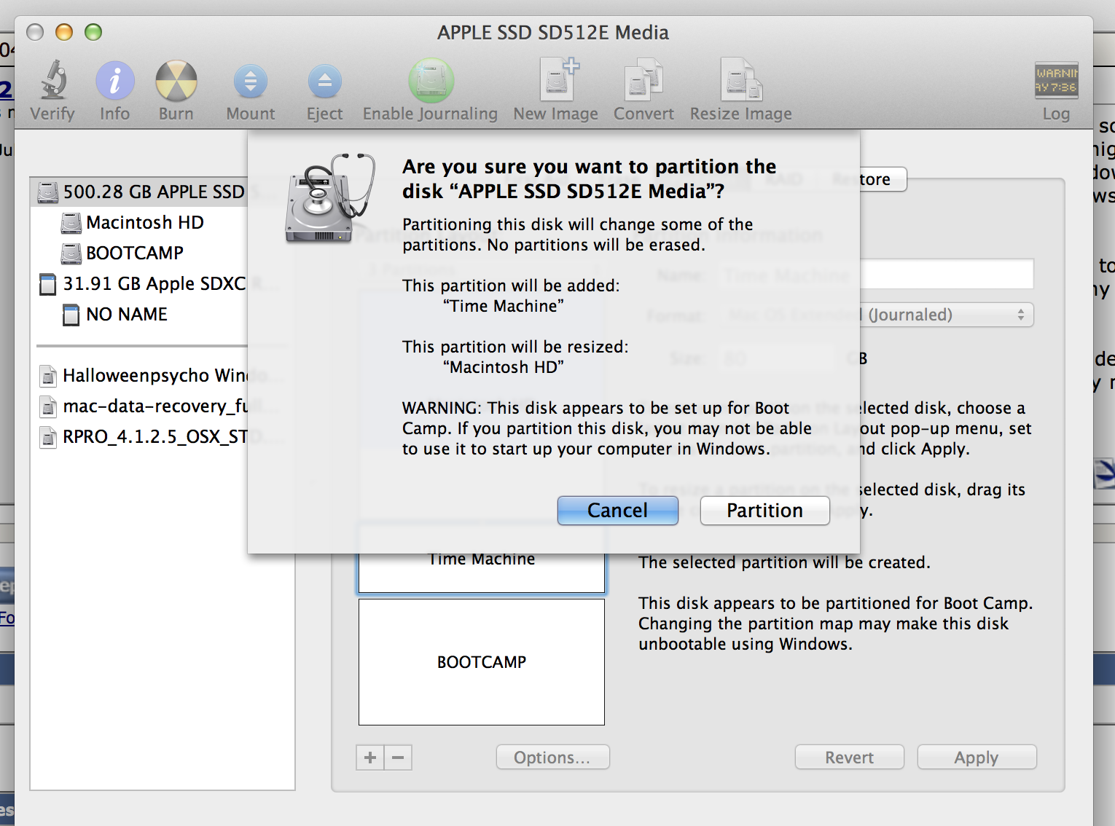Click the Enable Journaling icon
Screen dimensions: 1115x826
pos(431,80)
